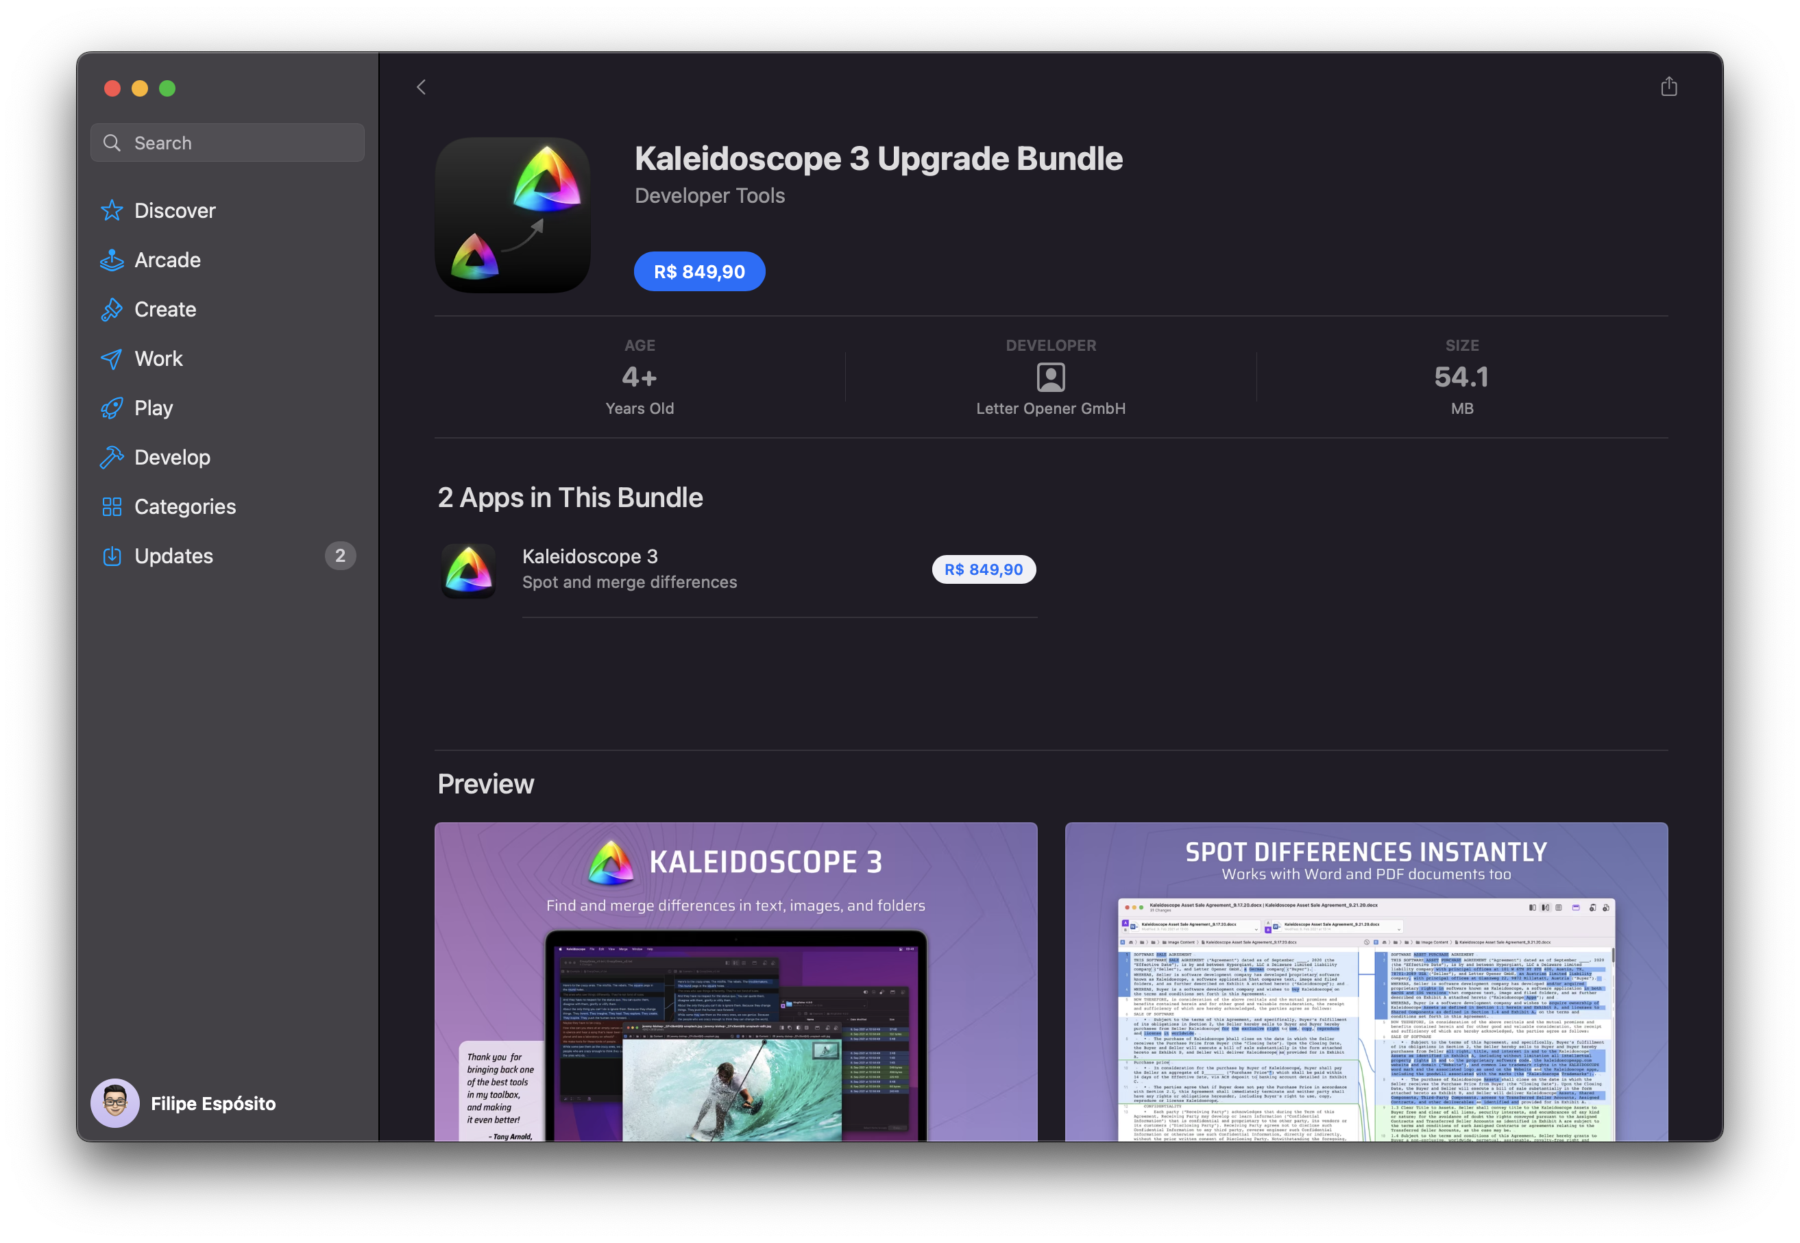This screenshot has width=1800, height=1243.
Task: Go back using the back chevron
Action: tap(421, 86)
